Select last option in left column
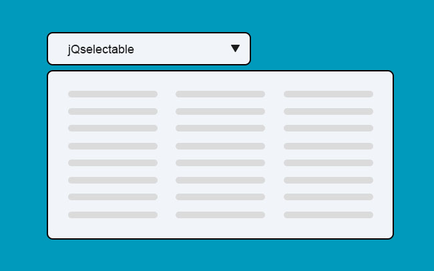Viewport: 434px width, 271px height. [113, 215]
